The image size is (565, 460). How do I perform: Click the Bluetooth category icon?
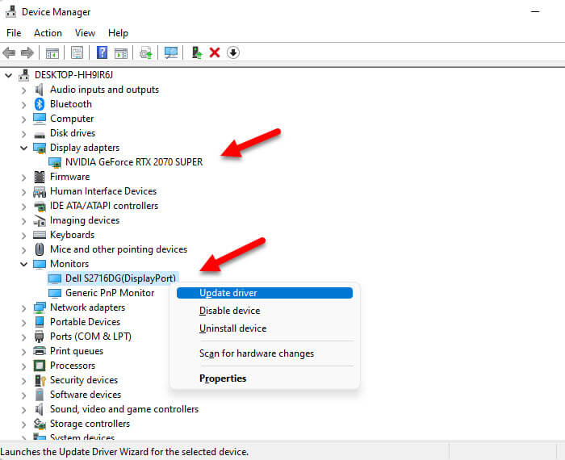[40, 104]
